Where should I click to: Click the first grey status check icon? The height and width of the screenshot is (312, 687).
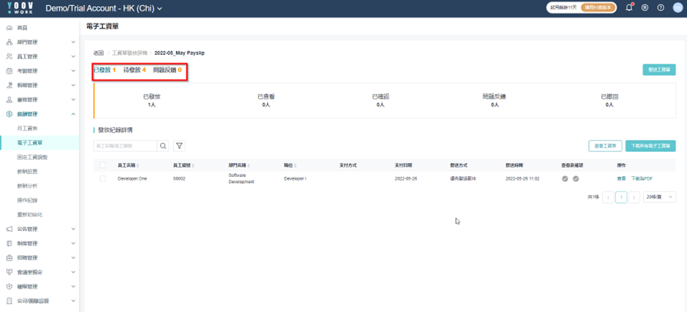coord(565,178)
